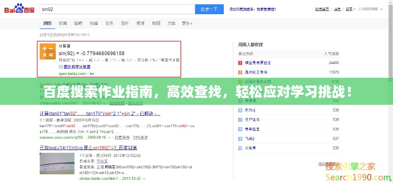Switch to the 新闻 news tab
393x183 pixels.
[x=63, y=23]
